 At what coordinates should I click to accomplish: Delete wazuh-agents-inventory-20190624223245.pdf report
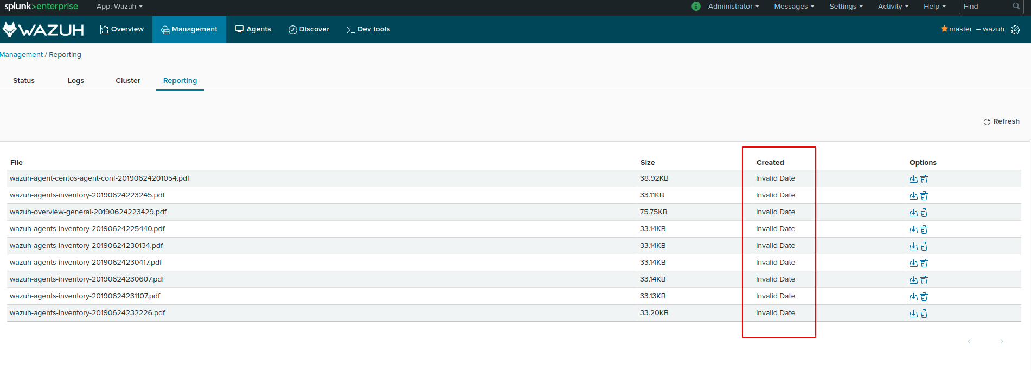pos(924,196)
